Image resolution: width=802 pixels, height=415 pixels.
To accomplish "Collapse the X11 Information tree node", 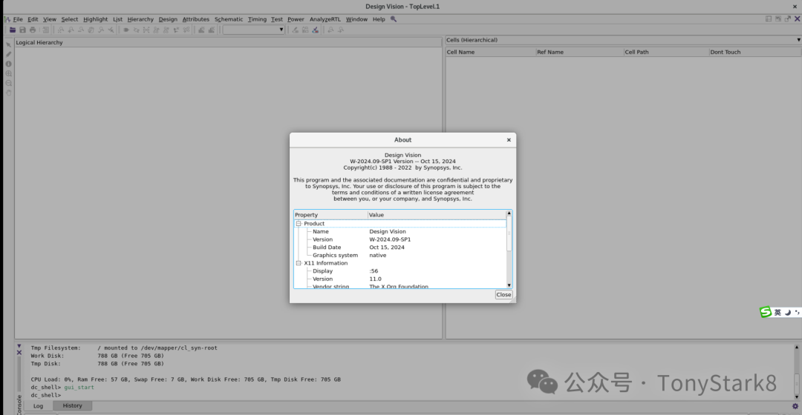I will tap(299, 263).
